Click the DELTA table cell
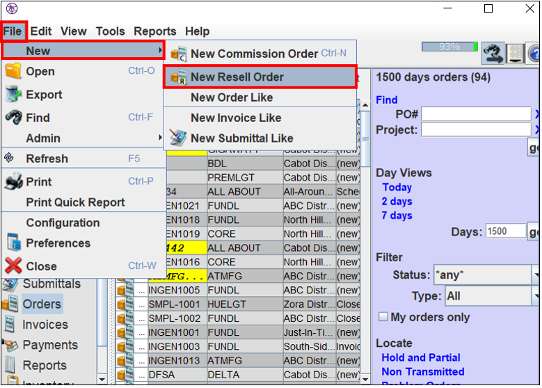This screenshot has height=388, width=542. pyautogui.click(x=245, y=375)
